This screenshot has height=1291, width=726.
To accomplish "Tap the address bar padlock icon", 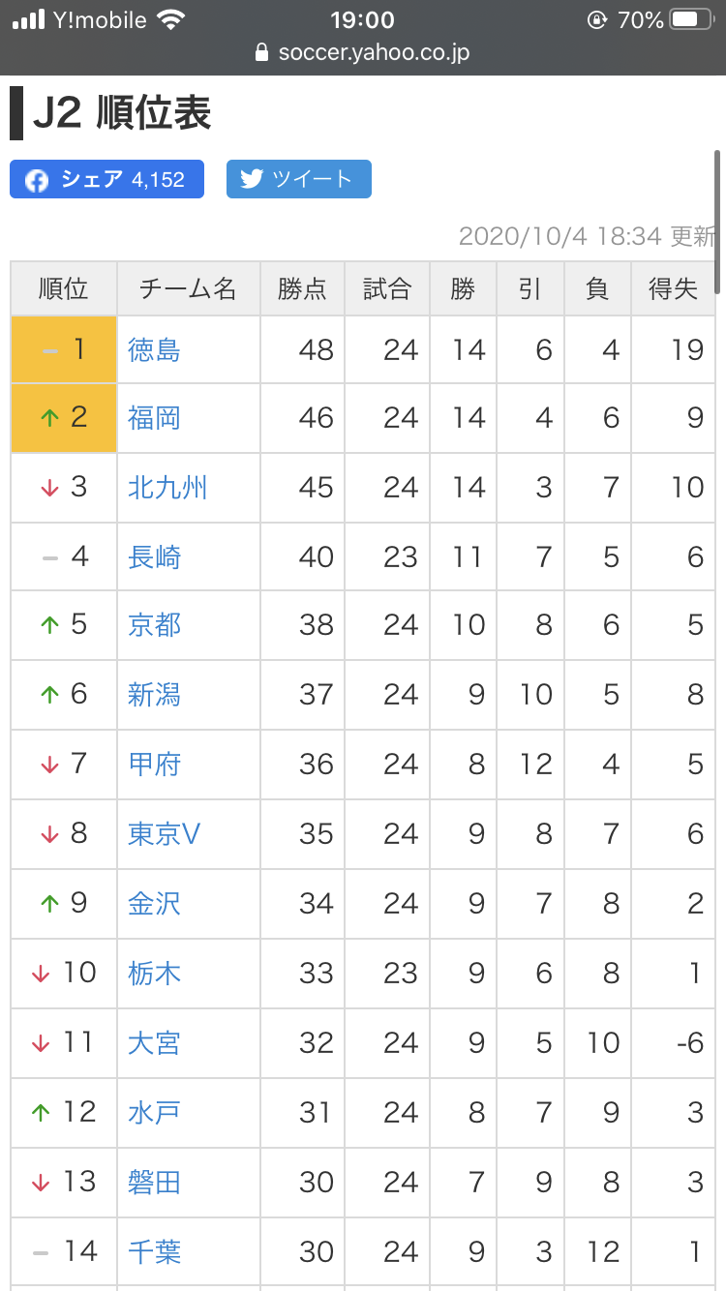I will (x=261, y=53).
